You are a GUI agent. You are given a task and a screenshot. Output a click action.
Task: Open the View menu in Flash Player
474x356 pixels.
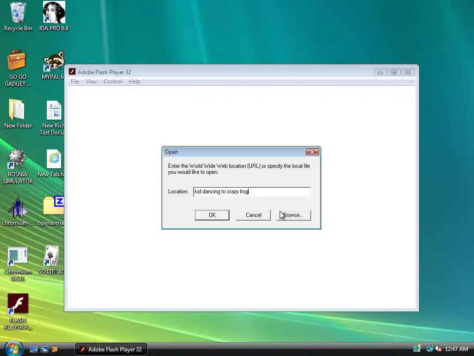tap(91, 82)
